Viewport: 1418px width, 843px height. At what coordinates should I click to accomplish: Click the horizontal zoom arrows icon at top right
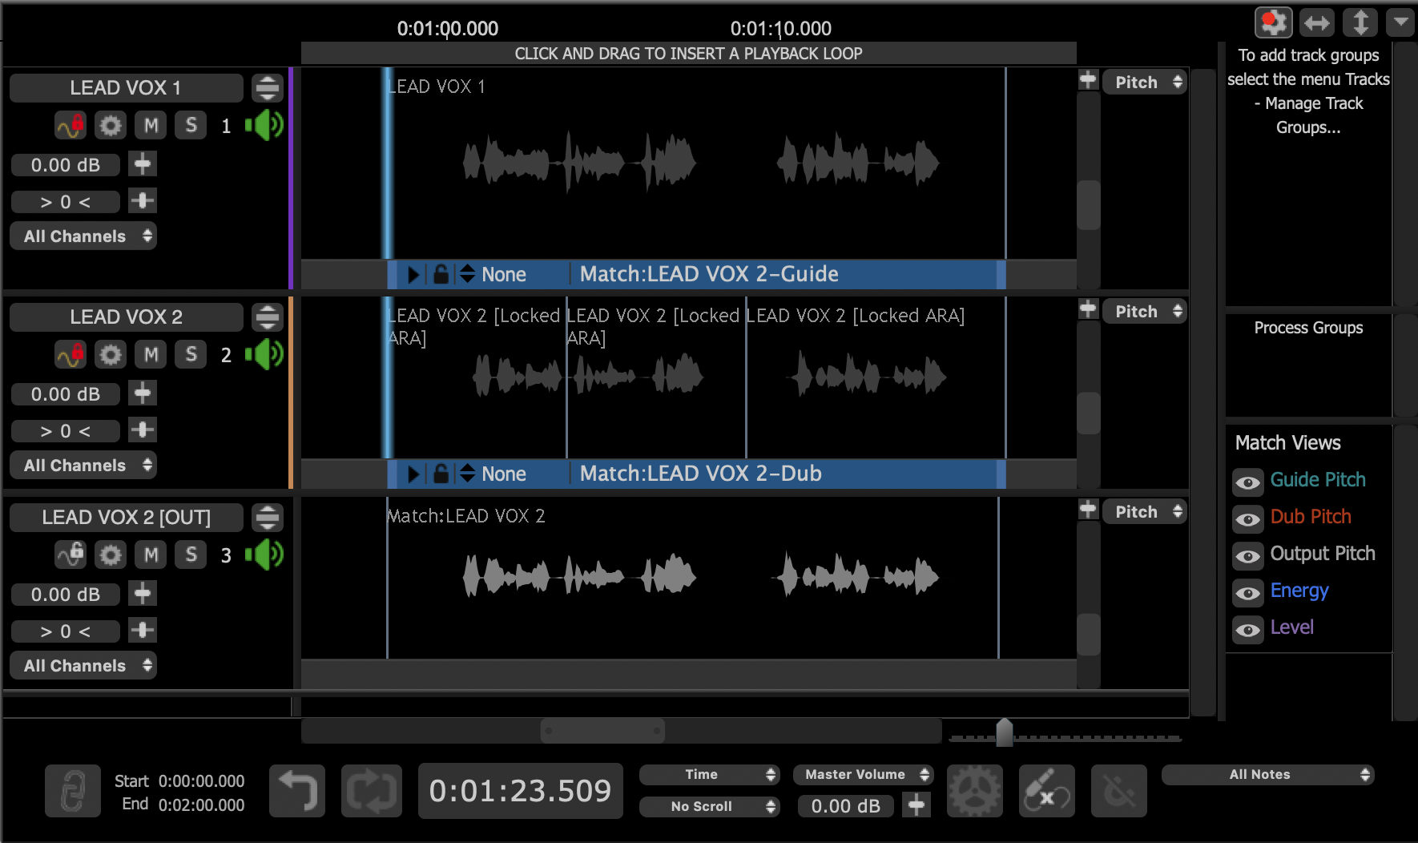pyautogui.click(x=1317, y=23)
